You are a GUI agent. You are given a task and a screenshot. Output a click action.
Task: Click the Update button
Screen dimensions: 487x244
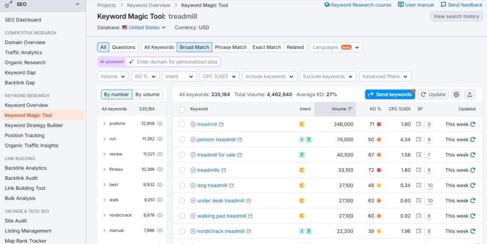tap(433, 94)
